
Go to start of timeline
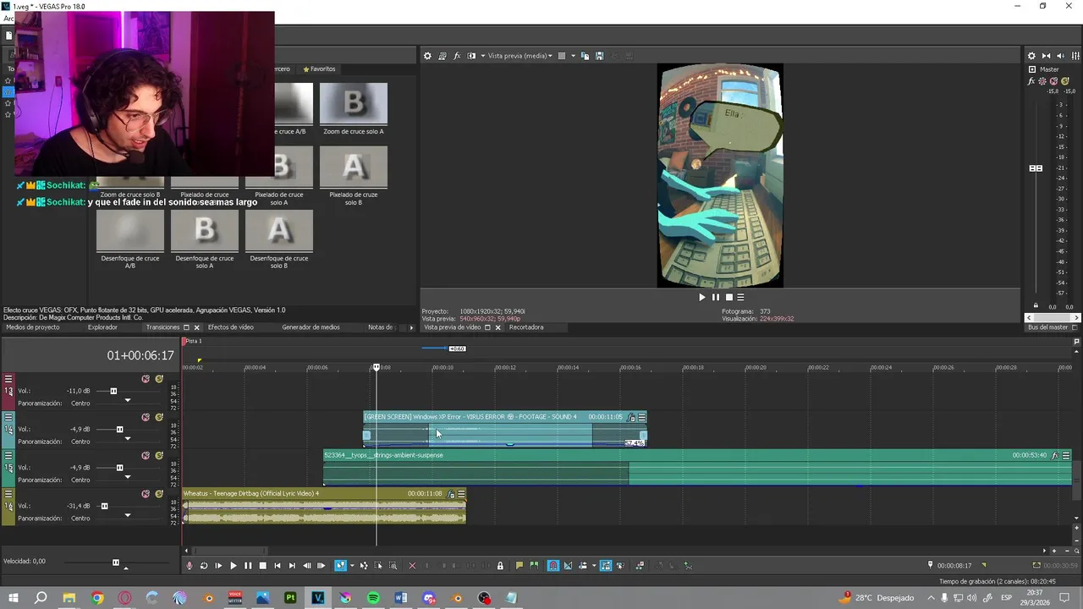pyautogui.click(x=278, y=566)
